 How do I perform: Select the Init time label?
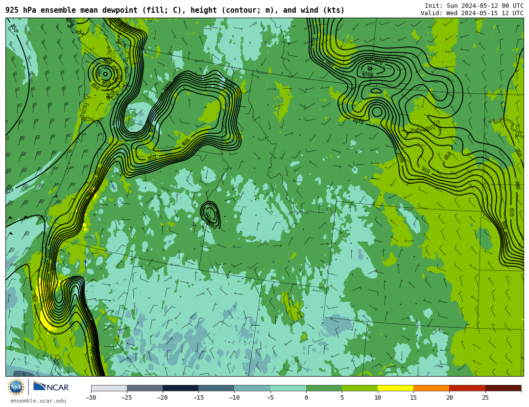(x=474, y=6)
